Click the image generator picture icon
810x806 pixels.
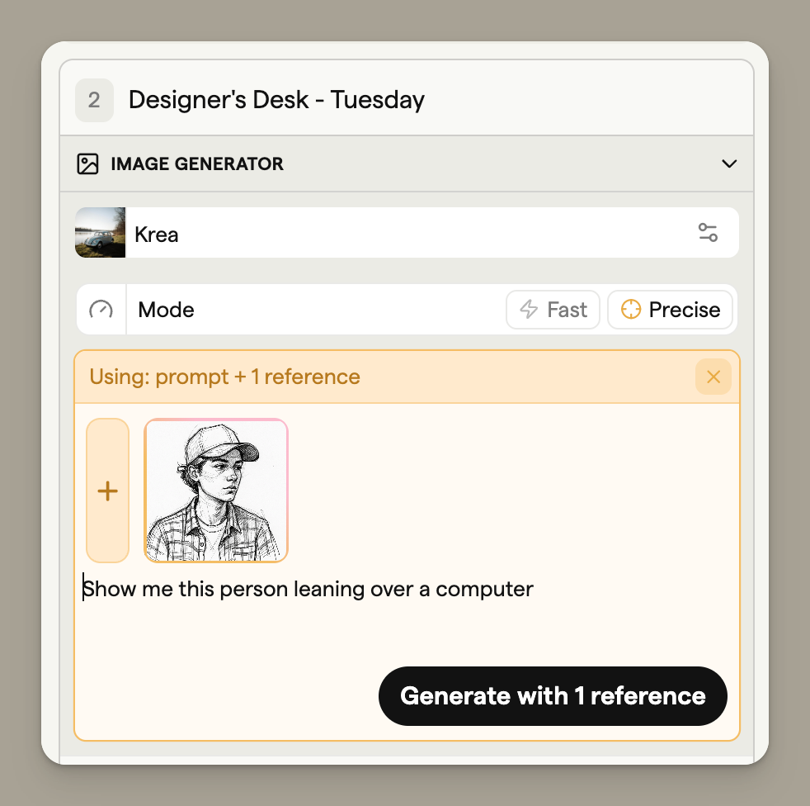(87, 164)
